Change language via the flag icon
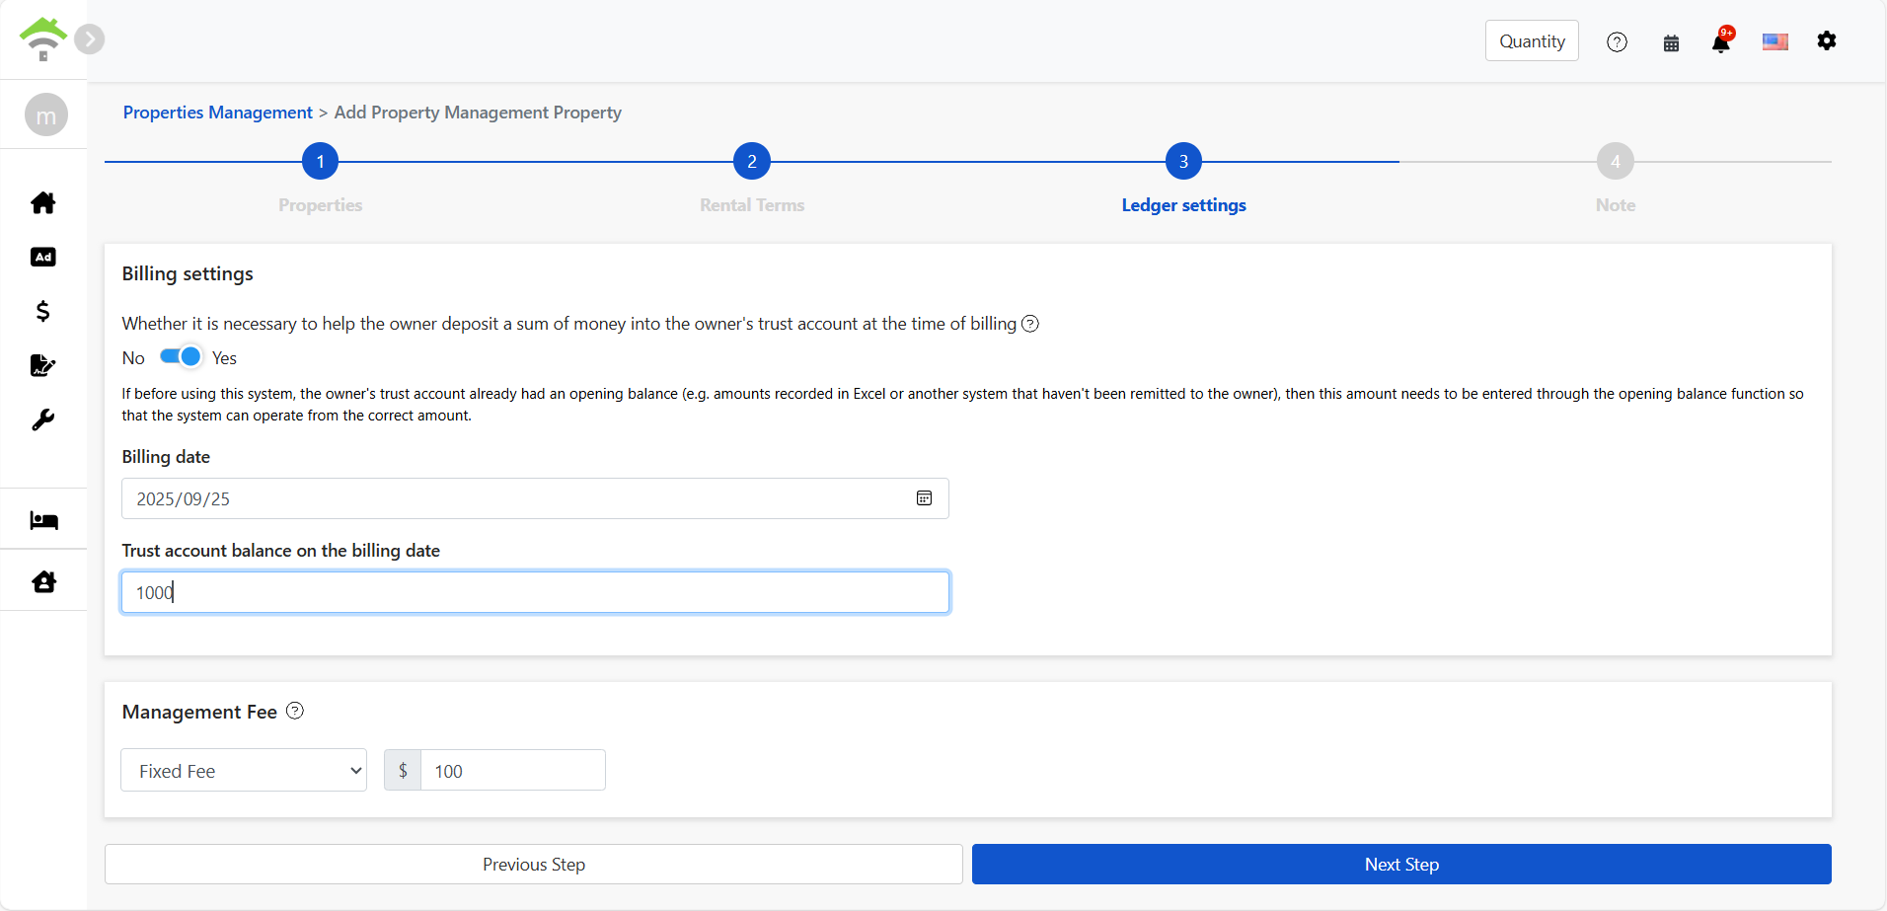Screen dimensions: 1887x911 (1774, 41)
